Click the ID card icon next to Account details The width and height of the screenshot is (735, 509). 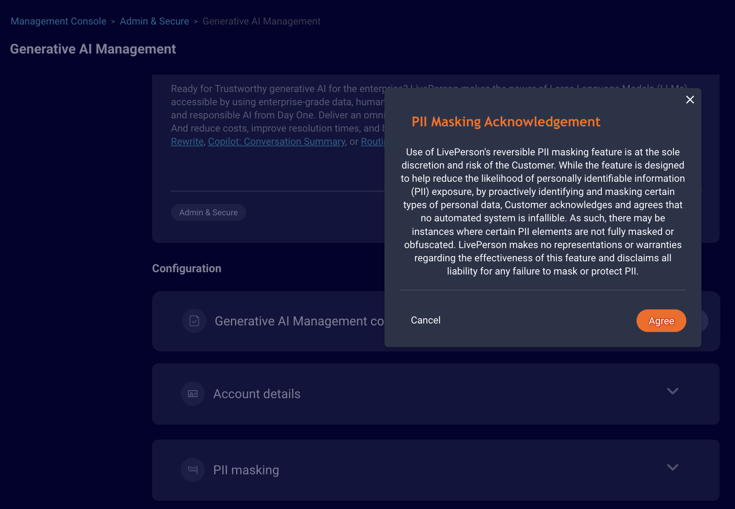pyautogui.click(x=192, y=394)
